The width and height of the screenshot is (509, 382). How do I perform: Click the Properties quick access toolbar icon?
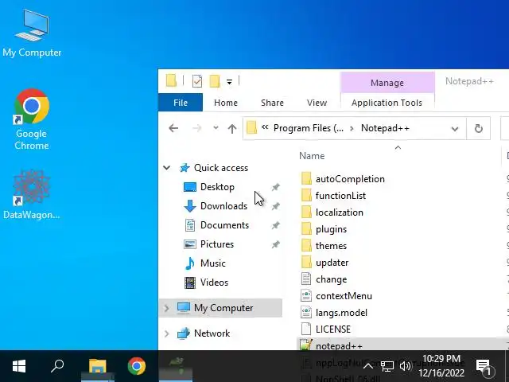197,81
